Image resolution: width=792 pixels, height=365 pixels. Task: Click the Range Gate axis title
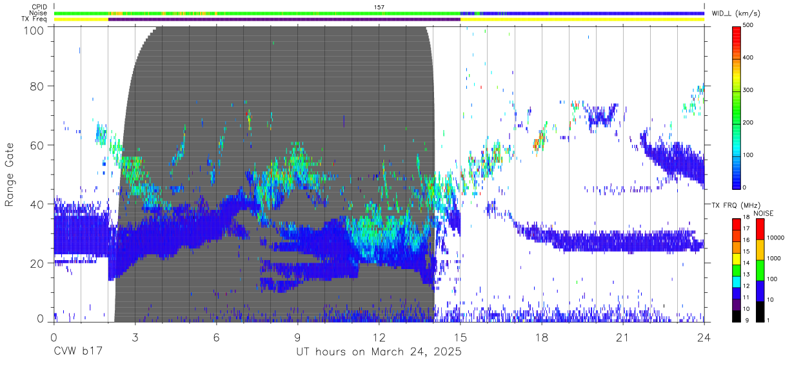click(x=10, y=174)
